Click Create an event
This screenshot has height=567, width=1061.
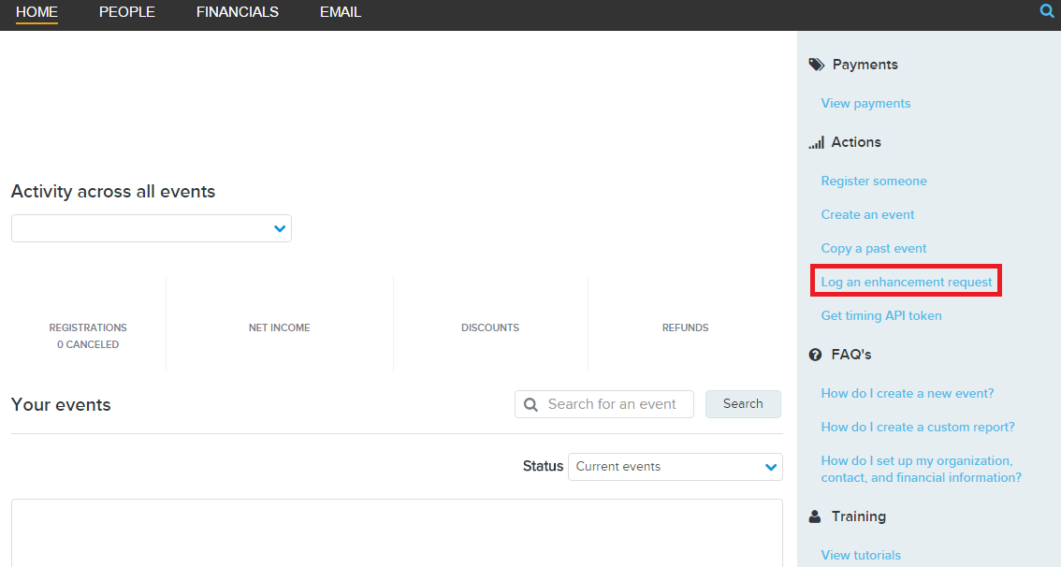click(867, 214)
